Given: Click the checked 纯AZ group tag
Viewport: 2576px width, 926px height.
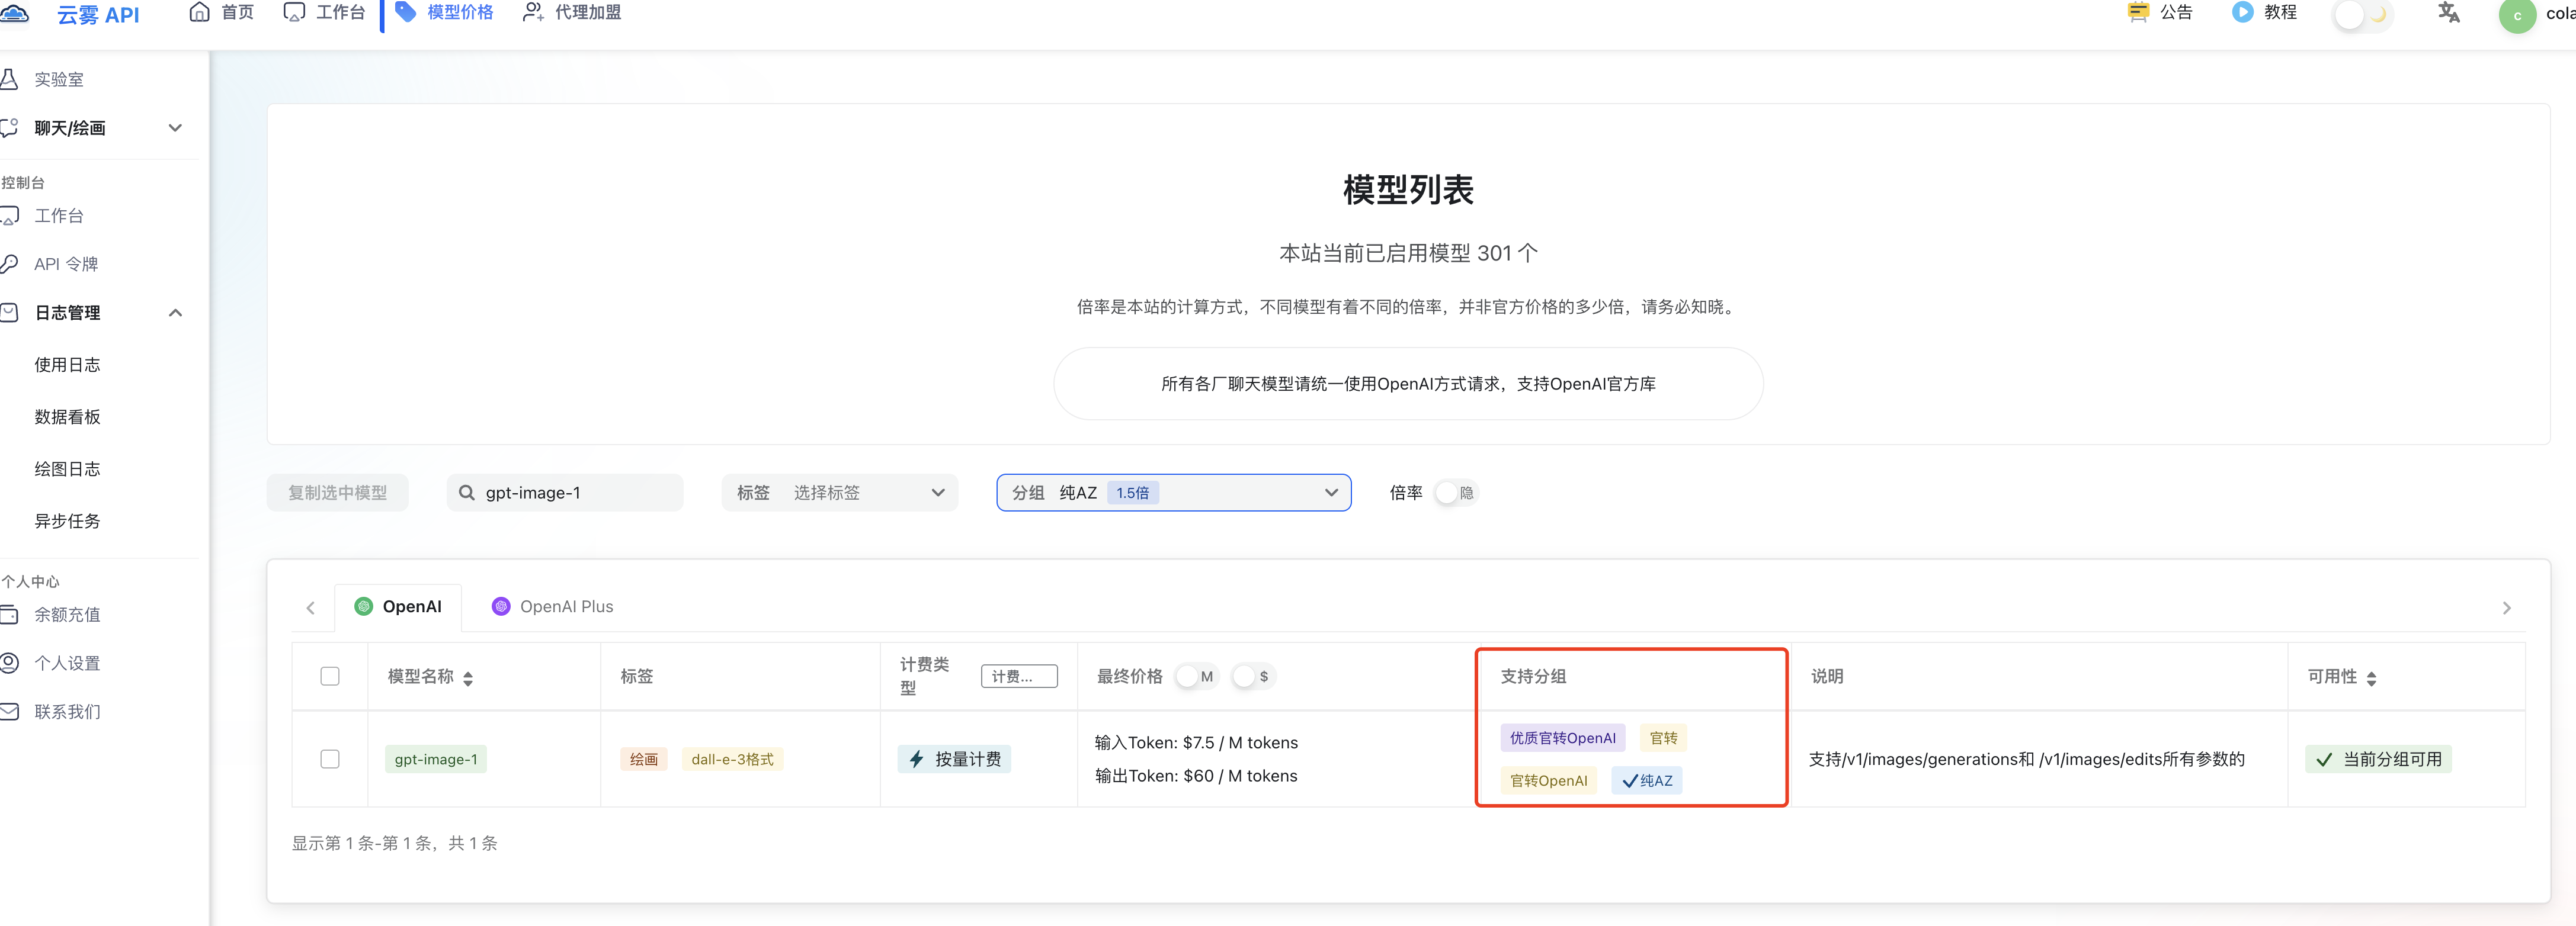Looking at the screenshot, I should (x=1646, y=780).
